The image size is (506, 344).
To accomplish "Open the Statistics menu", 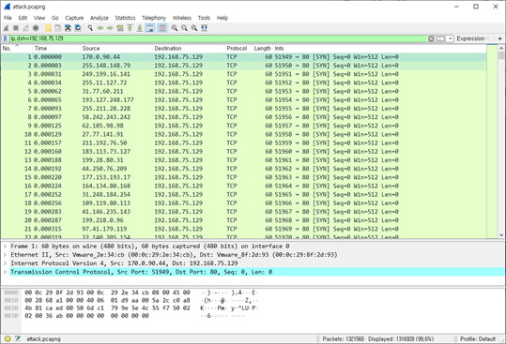I will (x=125, y=18).
